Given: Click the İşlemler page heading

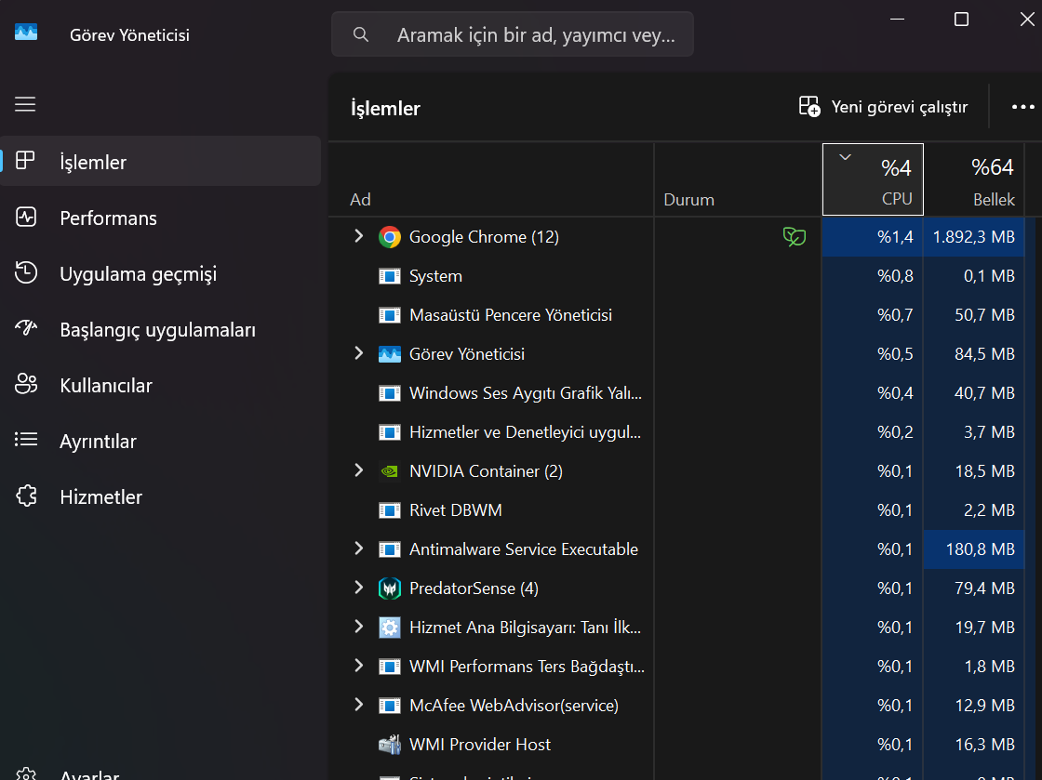Looking at the screenshot, I should click(x=385, y=108).
